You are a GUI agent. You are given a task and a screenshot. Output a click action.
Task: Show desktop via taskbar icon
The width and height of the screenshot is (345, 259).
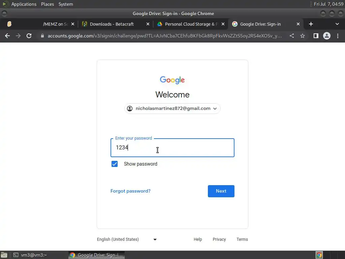pos(4,255)
